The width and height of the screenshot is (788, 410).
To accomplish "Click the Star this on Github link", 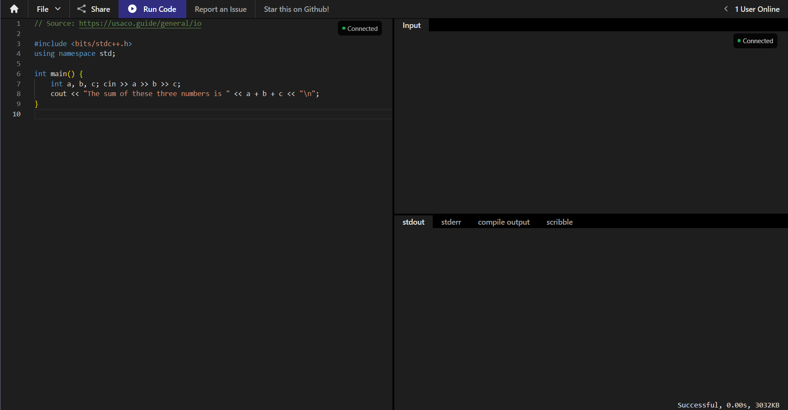I will [296, 9].
